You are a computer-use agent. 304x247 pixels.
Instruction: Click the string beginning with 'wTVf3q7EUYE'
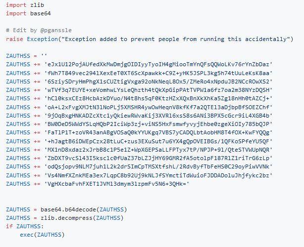[159, 89]
